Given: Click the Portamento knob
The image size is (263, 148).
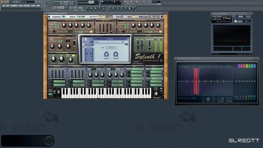Looking at the screenshot, I should (x=156, y=94).
